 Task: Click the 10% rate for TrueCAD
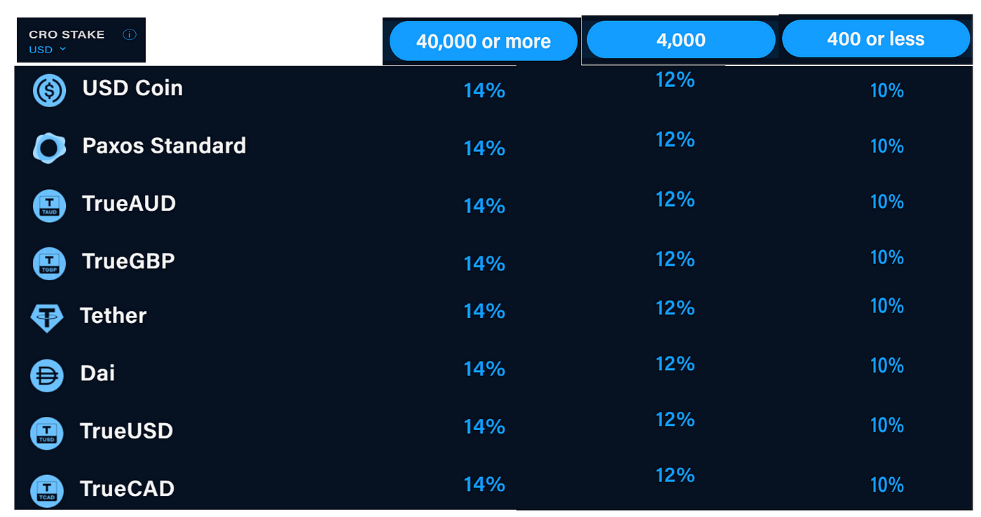coord(886,485)
